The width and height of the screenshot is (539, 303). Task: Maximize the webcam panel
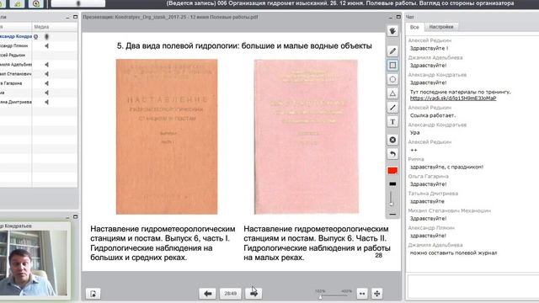[75, 217]
